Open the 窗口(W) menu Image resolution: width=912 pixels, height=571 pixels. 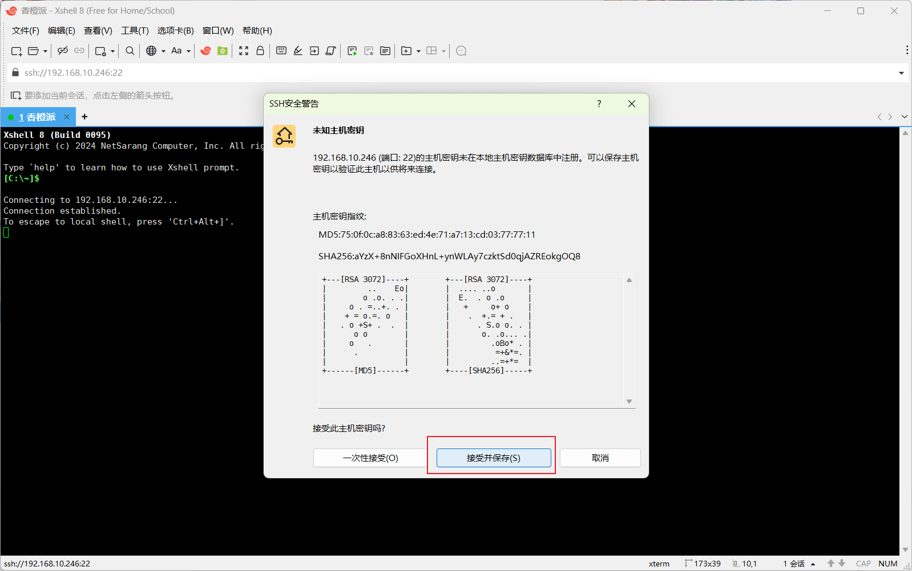(x=218, y=31)
